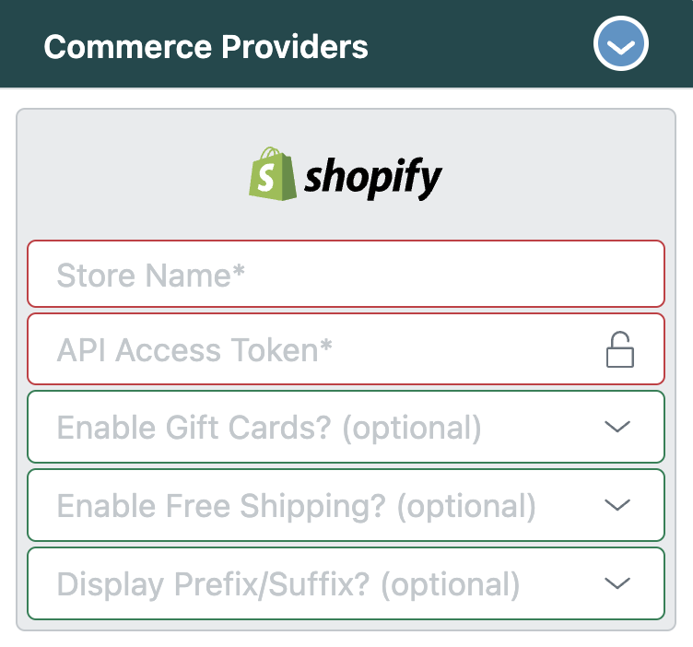Viewport: 693px width, 647px height.
Task: Click the down arrow for Enable Free Shipping
Action: (617, 505)
